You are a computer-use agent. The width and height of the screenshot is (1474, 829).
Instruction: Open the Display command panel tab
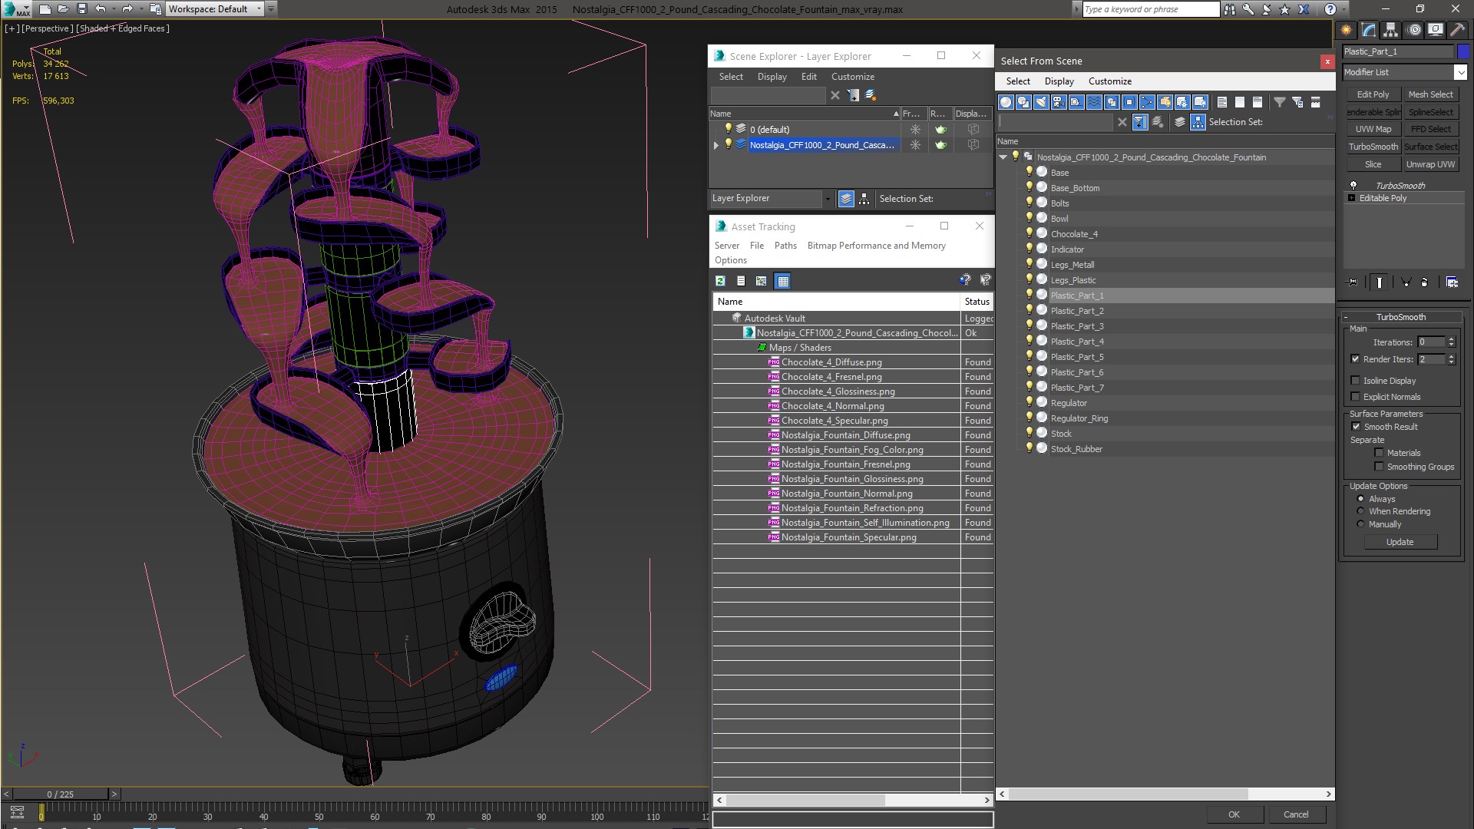point(1435,30)
